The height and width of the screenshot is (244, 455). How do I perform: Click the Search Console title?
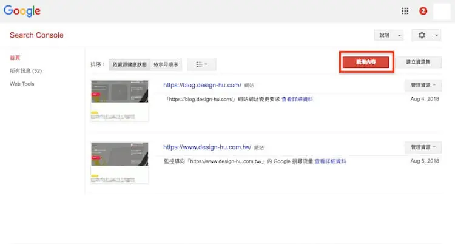tap(36, 35)
